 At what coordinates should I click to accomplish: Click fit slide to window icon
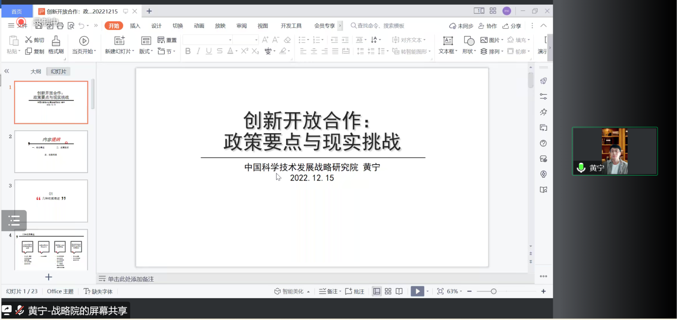tap(440, 291)
